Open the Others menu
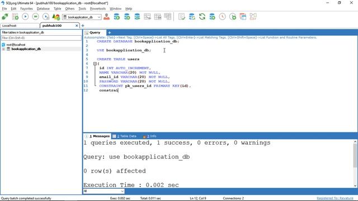358x201 pixels. (69, 9)
